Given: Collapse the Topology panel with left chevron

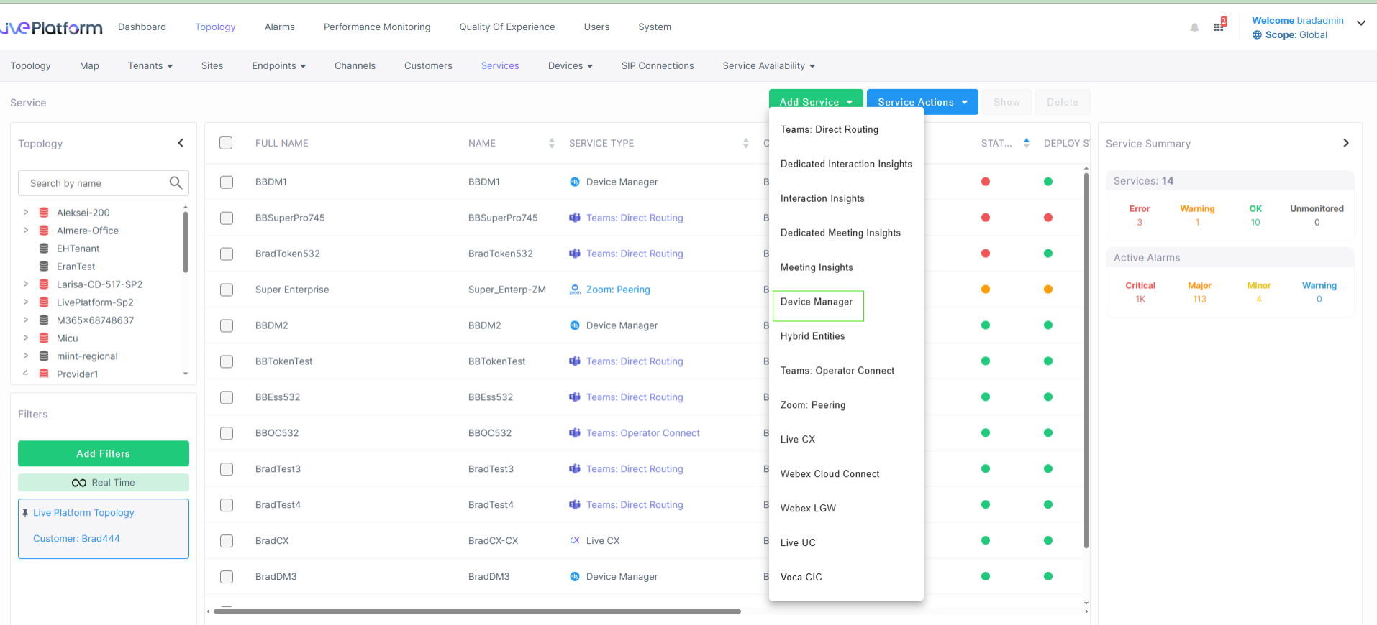Looking at the screenshot, I should click(x=181, y=143).
